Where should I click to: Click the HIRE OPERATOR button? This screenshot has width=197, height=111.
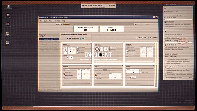tap(76, 39)
